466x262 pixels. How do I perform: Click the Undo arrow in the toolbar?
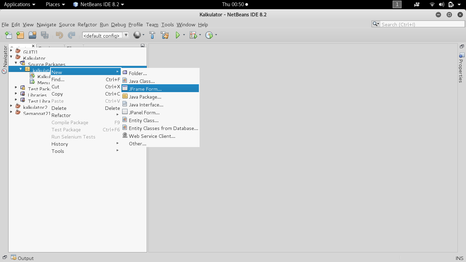pyautogui.click(x=59, y=35)
